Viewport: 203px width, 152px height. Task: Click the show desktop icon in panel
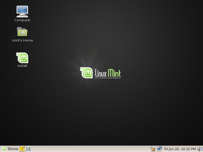pos(28,149)
